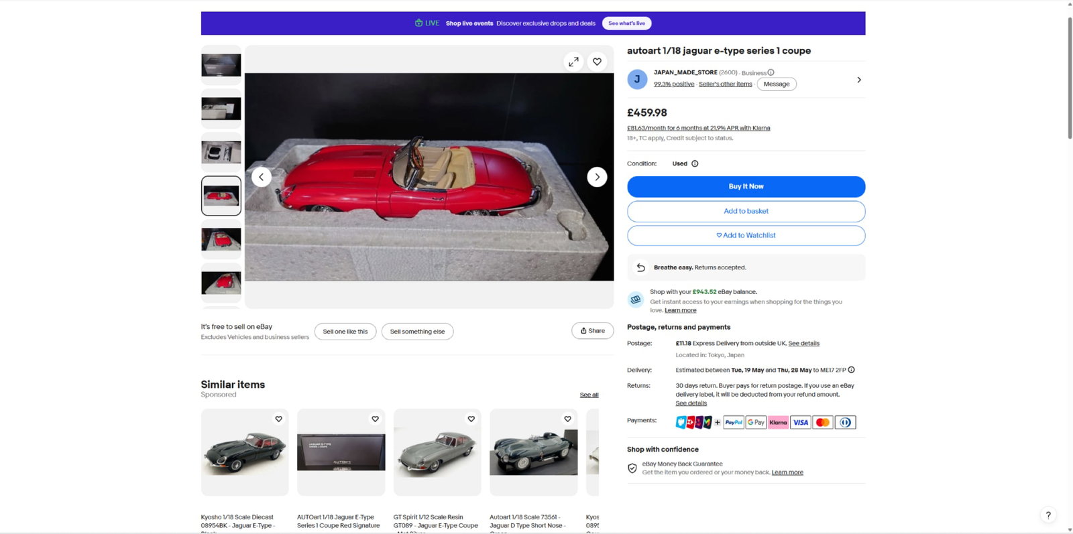Favorite the Kyosho 1/18 Scale Diecast item

279,419
